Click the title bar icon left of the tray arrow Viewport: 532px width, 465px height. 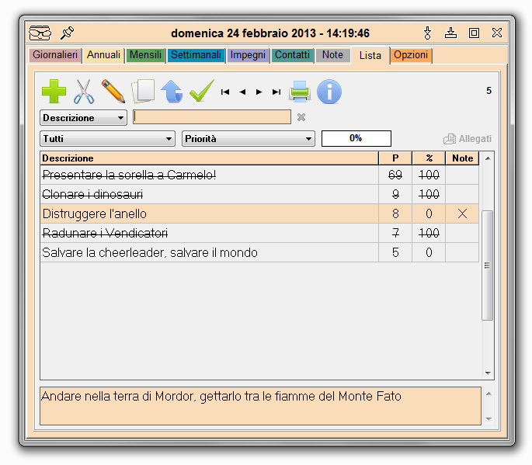coord(427,33)
